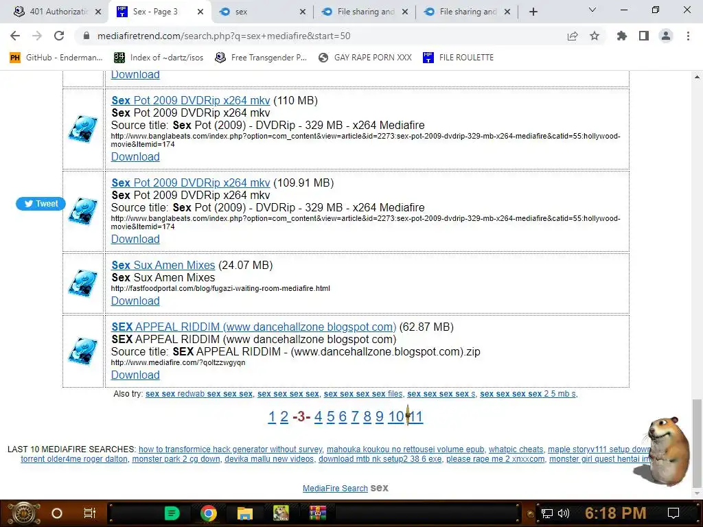
Task: Go to results page 4
Action: 318,417
